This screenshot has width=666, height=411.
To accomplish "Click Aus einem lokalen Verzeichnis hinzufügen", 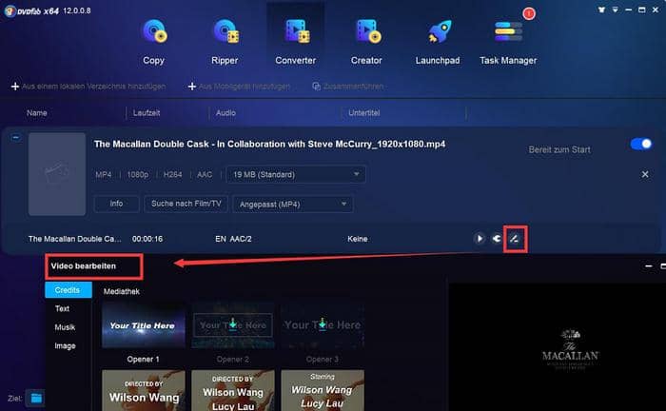I will click(x=88, y=87).
